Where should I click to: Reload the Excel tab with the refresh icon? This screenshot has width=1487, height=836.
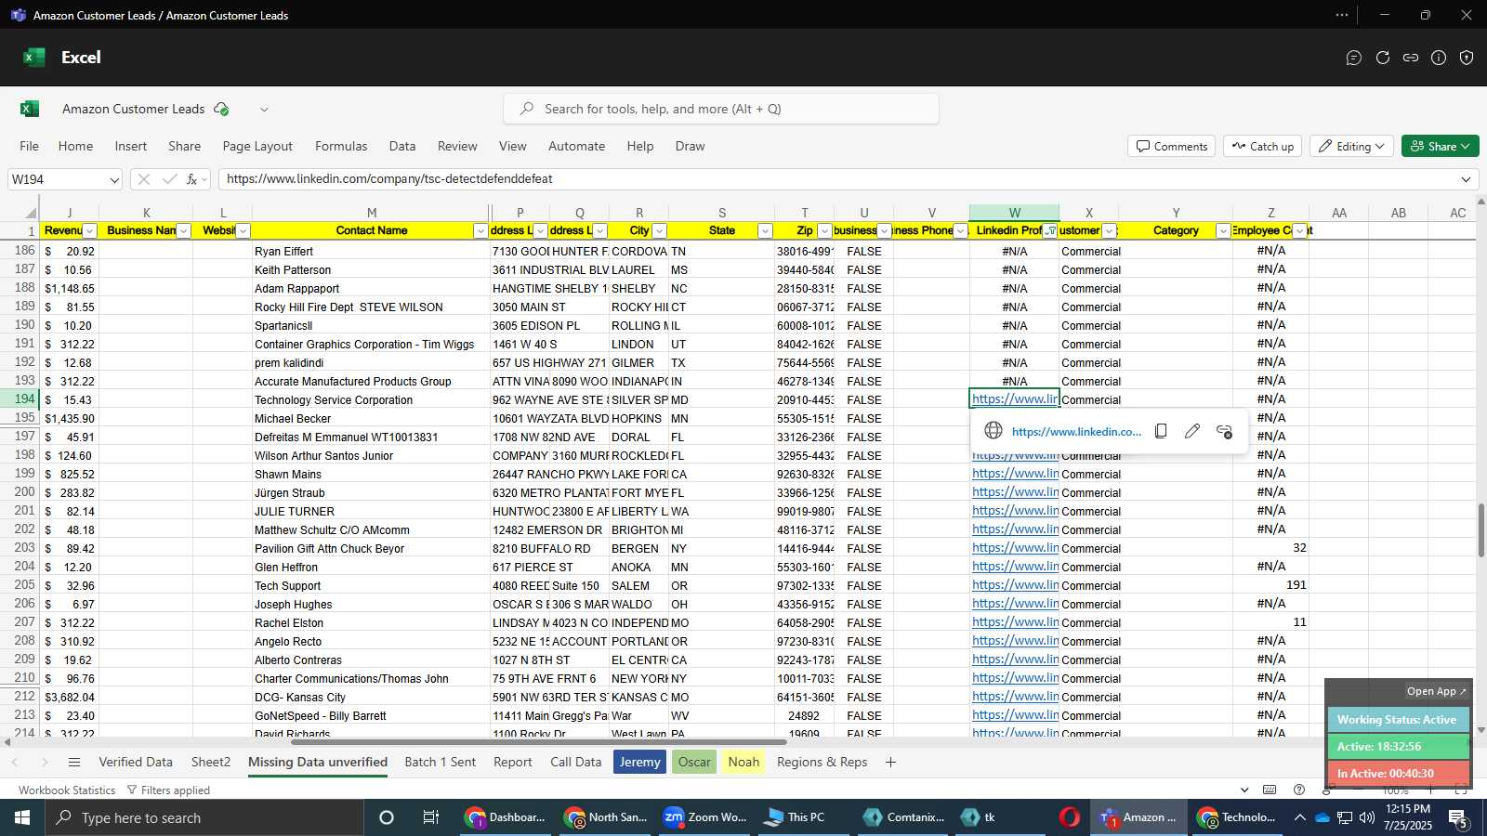(x=1383, y=58)
